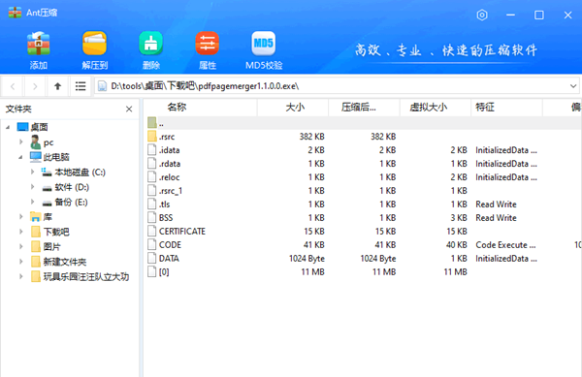Navigate forward with the right arrow button
This screenshot has height=377, width=582.
coord(35,86)
